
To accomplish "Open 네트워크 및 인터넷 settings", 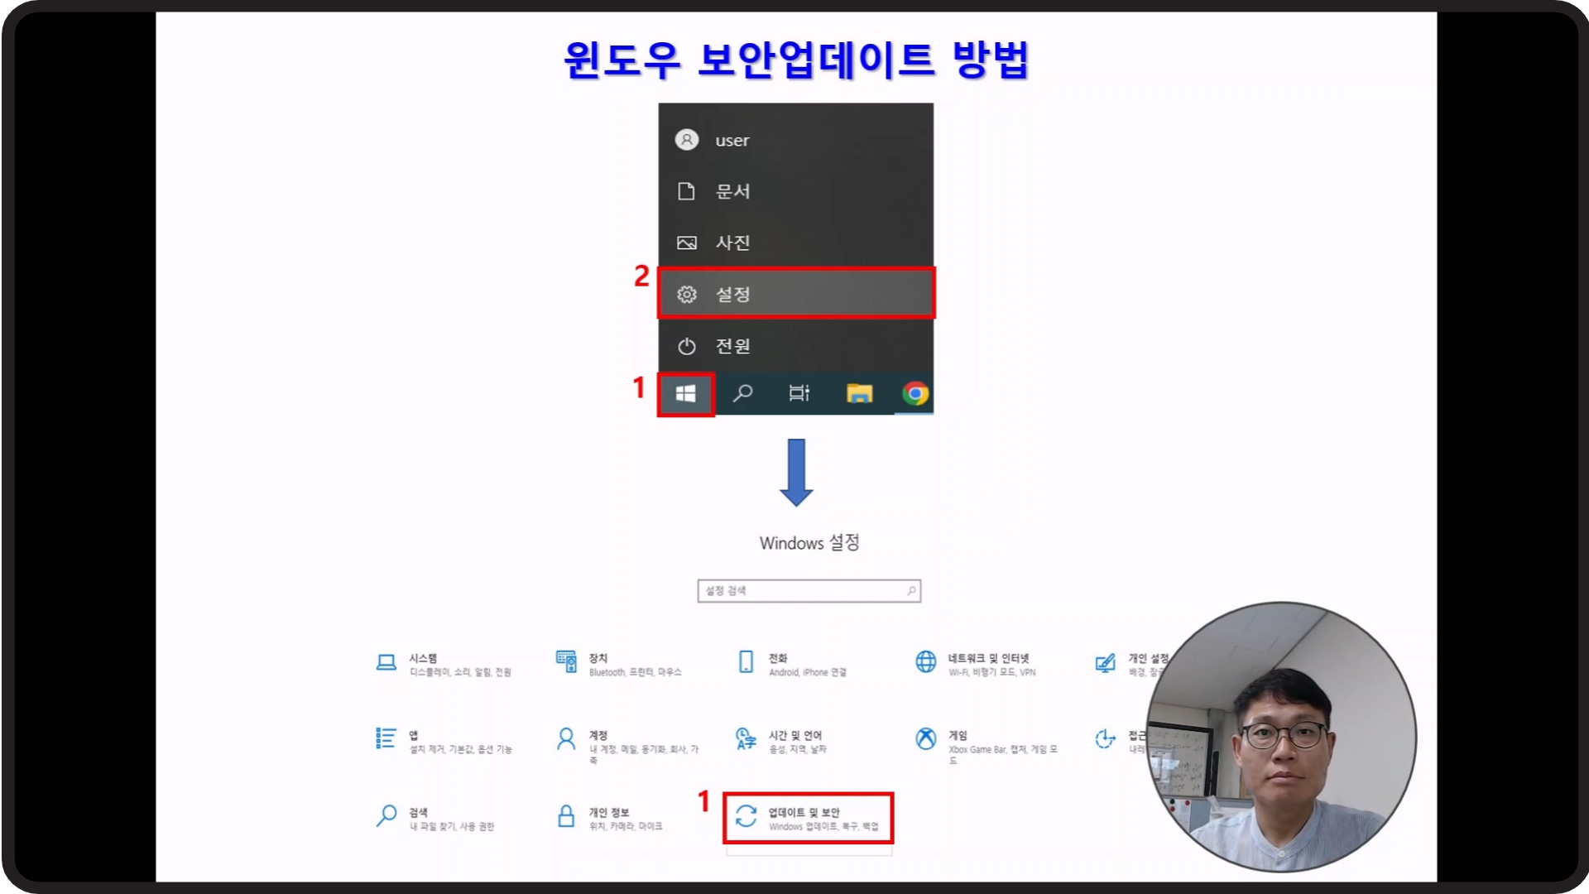I will [x=977, y=664].
